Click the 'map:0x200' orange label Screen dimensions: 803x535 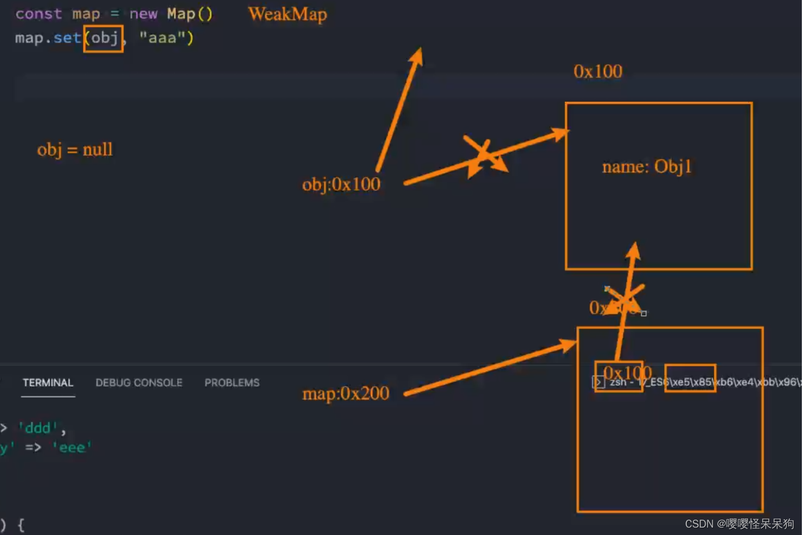pyautogui.click(x=345, y=393)
